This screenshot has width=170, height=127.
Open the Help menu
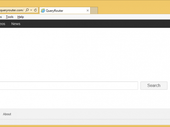click(21, 17)
